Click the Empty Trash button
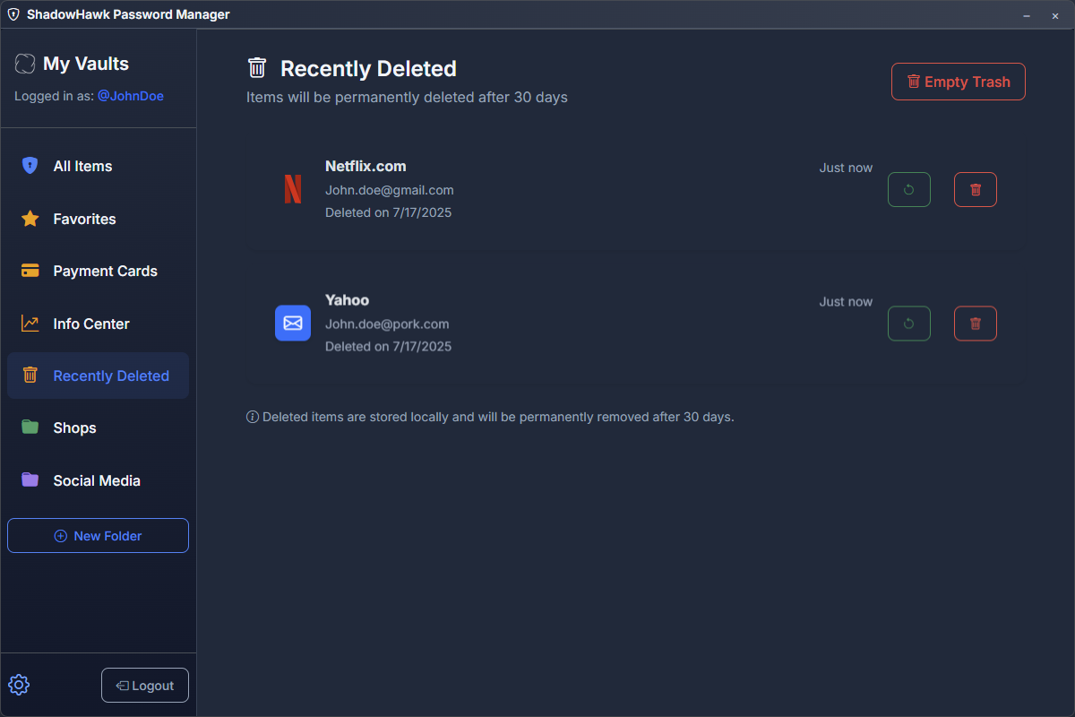 point(959,82)
